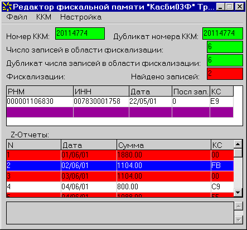
Task: Click the Дубликат номера ККМ green field
Action: (222, 33)
